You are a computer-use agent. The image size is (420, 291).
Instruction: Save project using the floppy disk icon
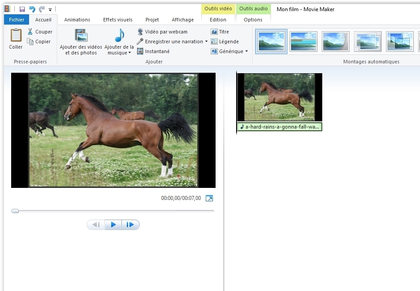(x=22, y=9)
